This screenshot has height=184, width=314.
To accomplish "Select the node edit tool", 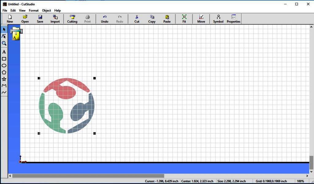I will [x=4, y=36].
